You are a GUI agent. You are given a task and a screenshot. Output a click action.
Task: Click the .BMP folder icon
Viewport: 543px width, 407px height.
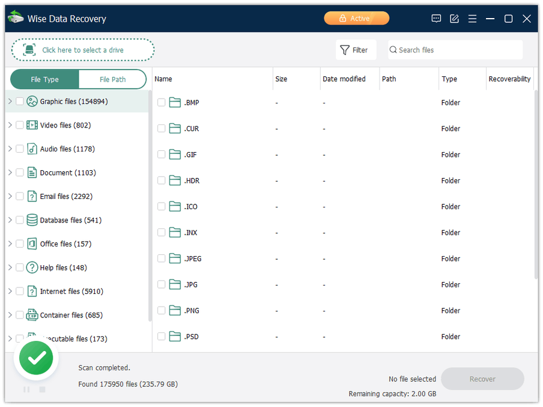(x=175, y=102)
